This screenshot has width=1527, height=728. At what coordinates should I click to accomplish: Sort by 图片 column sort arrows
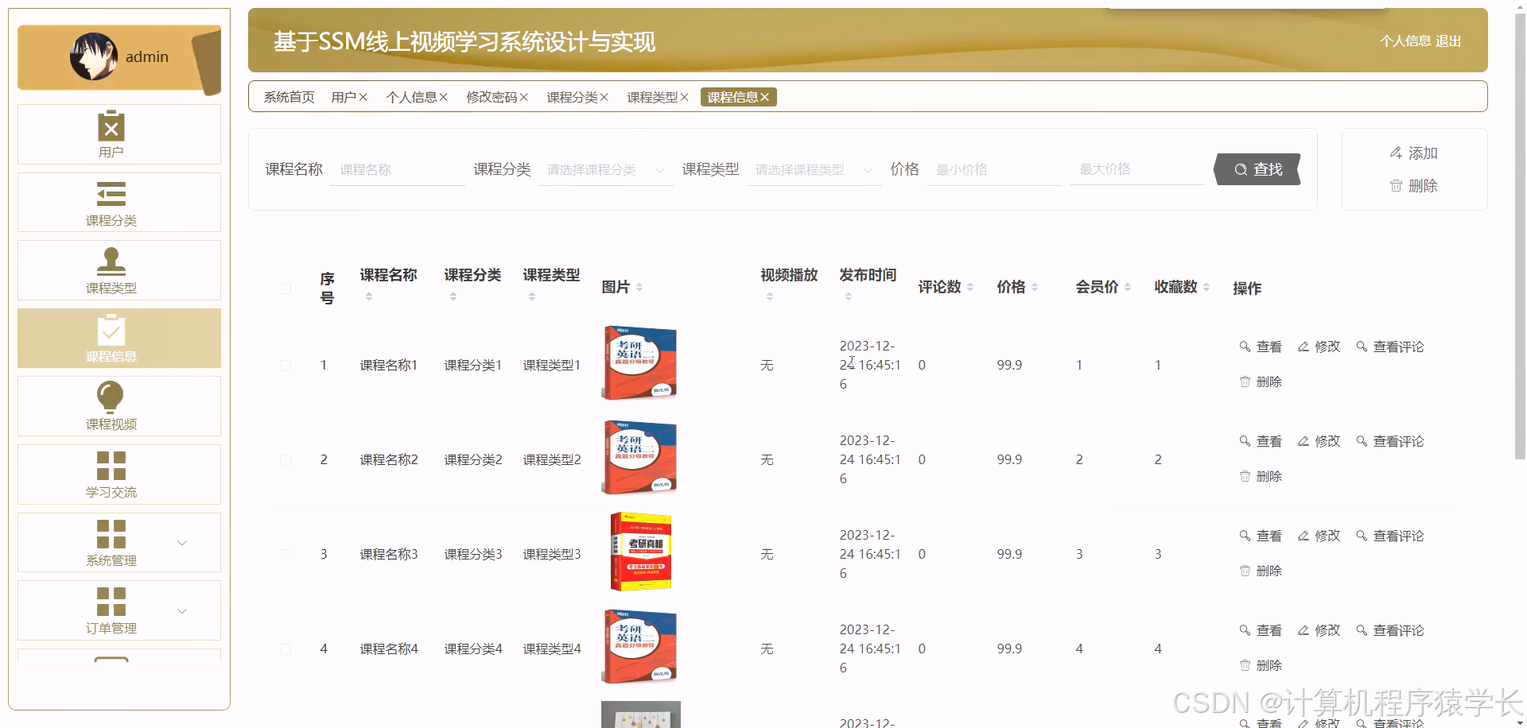pyautogui.click(x=639, y=287)
